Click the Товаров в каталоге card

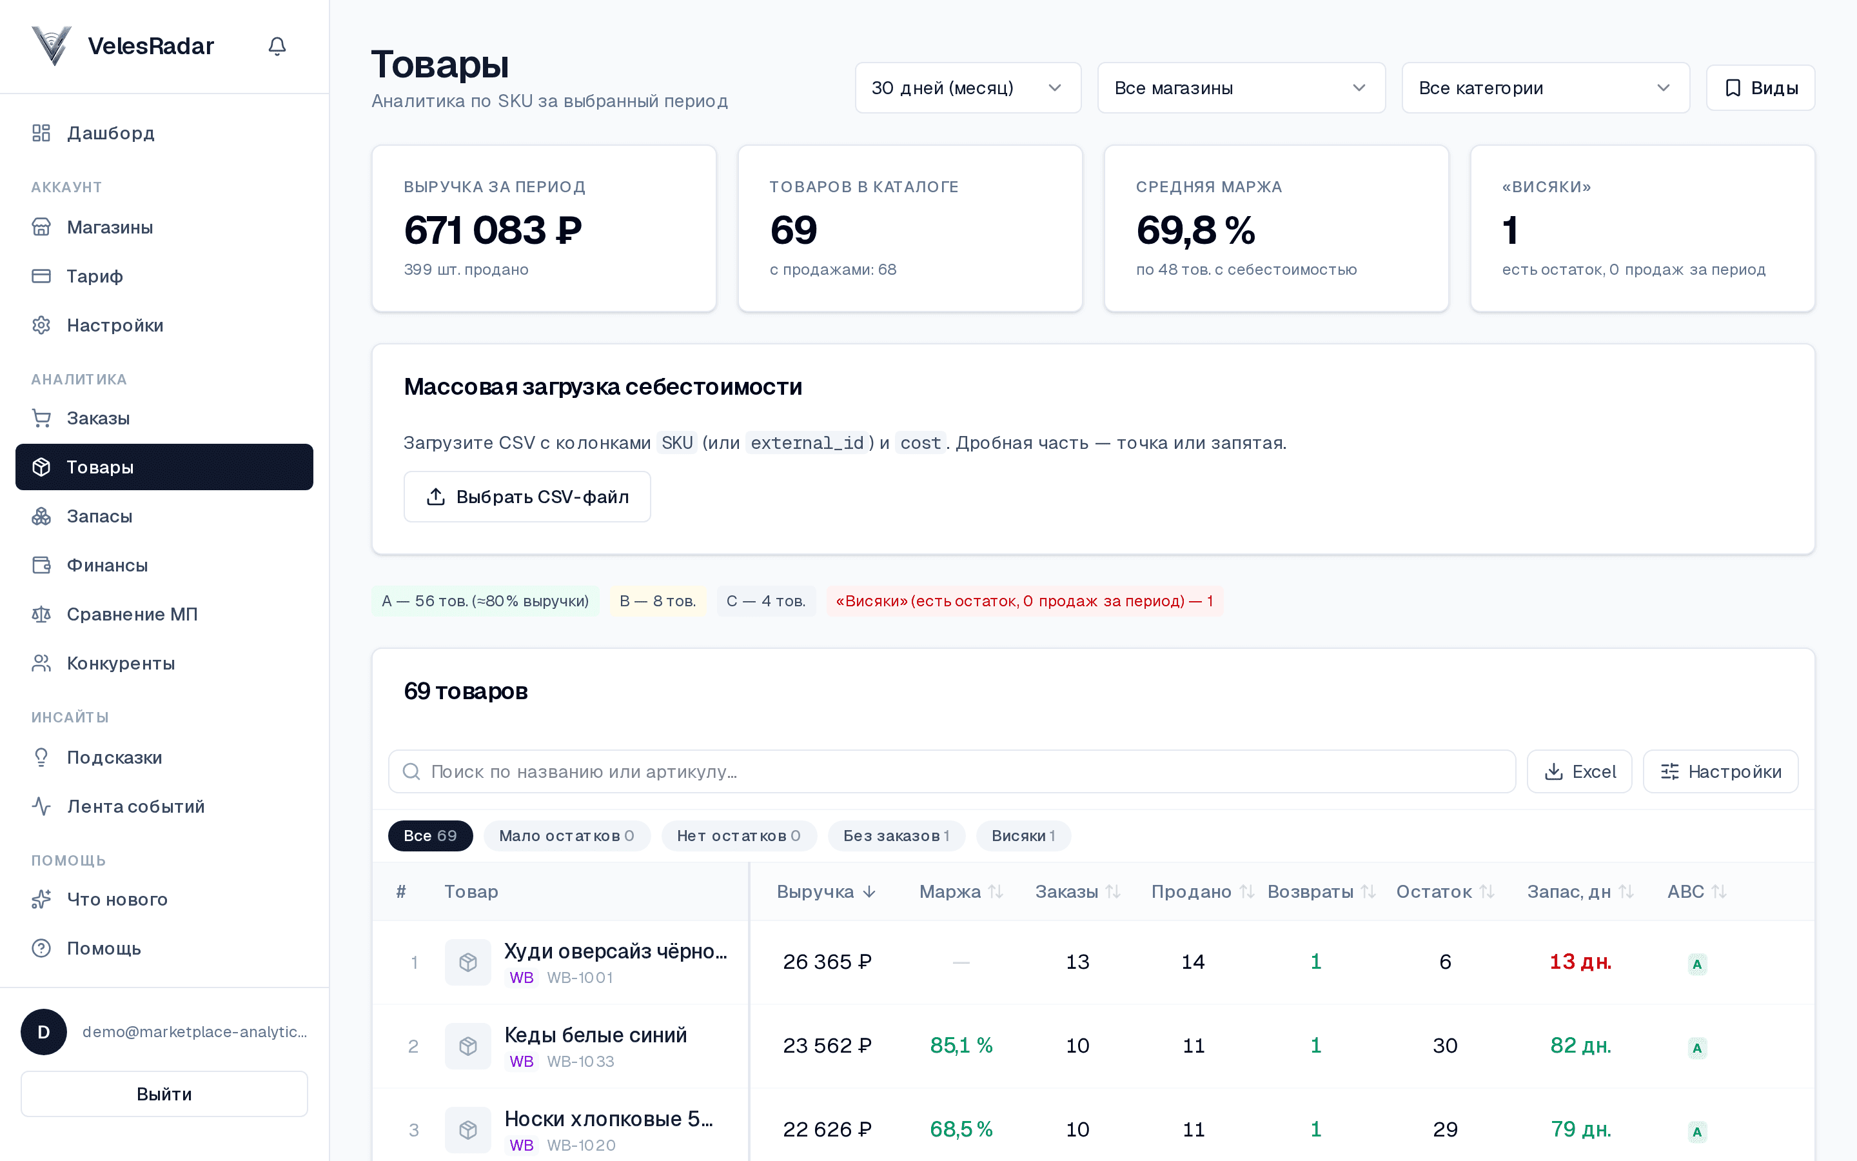(910, 229)
